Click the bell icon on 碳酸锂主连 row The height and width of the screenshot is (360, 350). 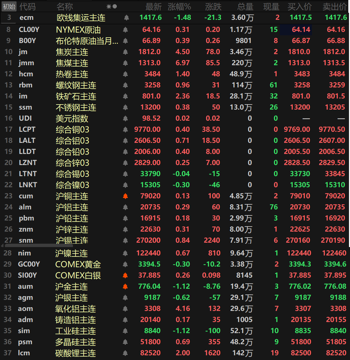125,353
